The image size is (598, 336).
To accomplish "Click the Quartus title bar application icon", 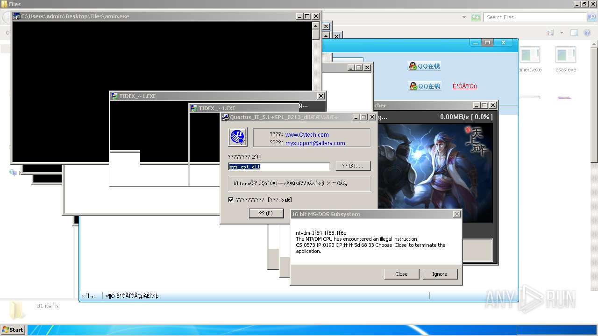I will 226,117.
